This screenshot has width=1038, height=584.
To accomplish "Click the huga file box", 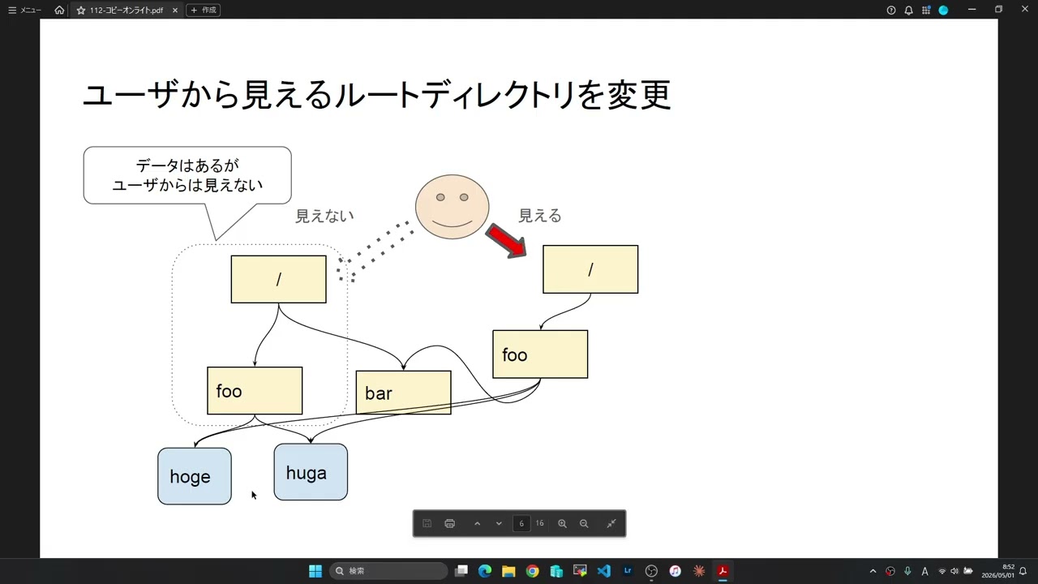I will (311, 472).
